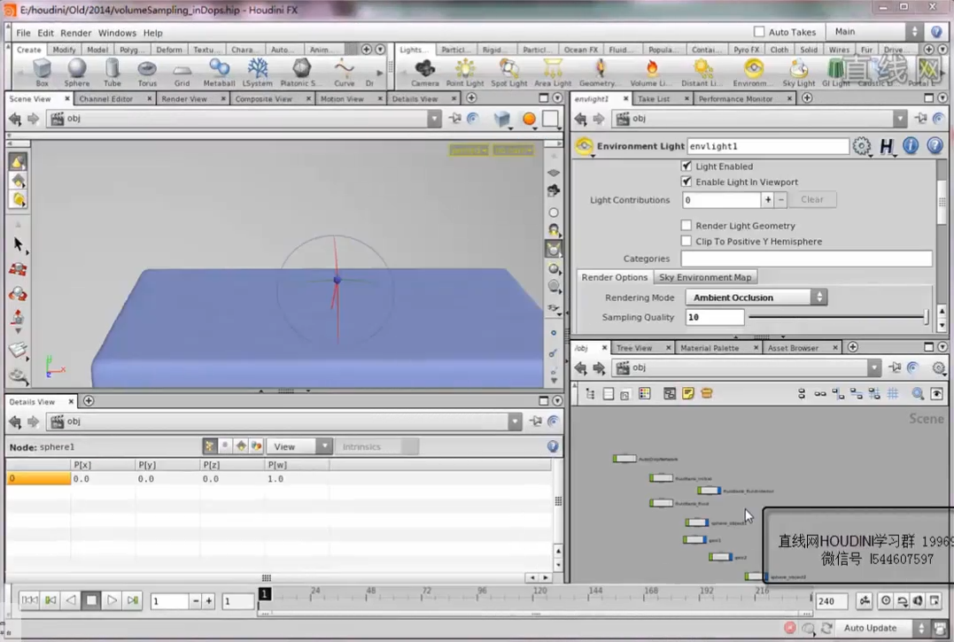Click the end frame 240 field

[831, 601]
